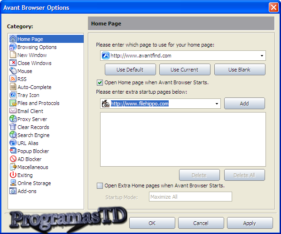Click the RSS feed icon in category list
Screen dimensions: 281x234
[13, 79]
